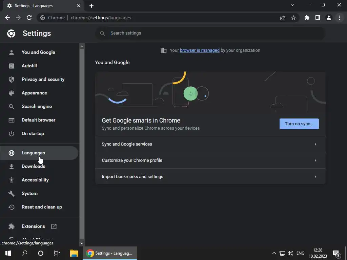Image resolution: width=347 pixels, height=260 pixels.
Task: Click Chrome Settings taskbar button
Action: (110, 253)
